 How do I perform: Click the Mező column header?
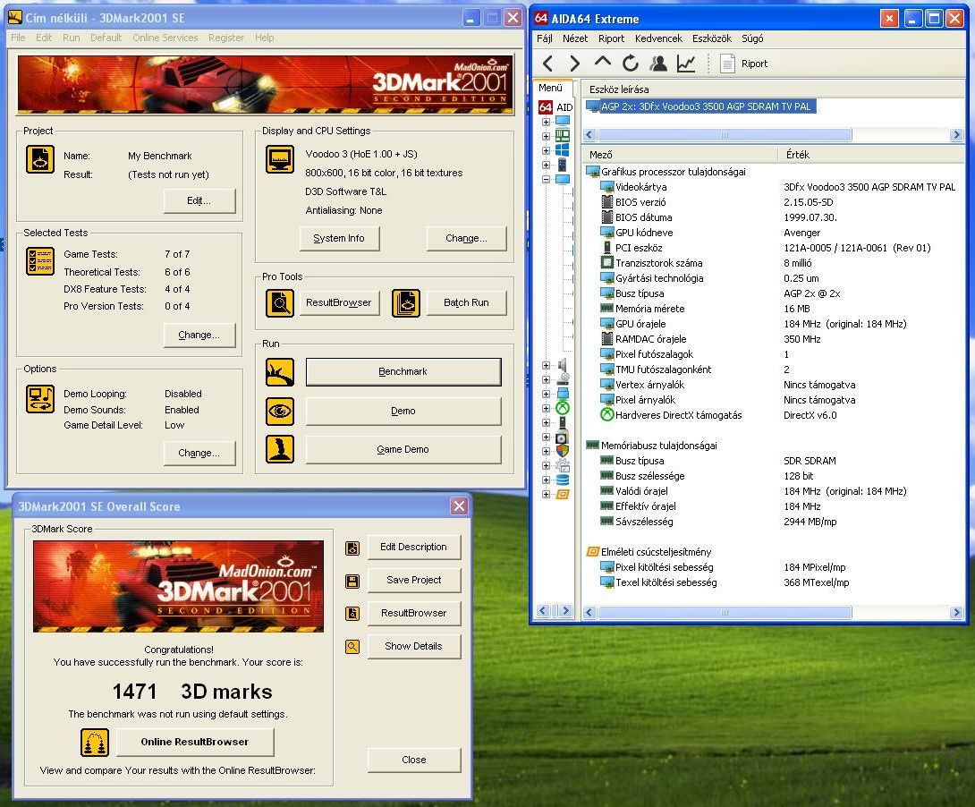pos(680,154)
